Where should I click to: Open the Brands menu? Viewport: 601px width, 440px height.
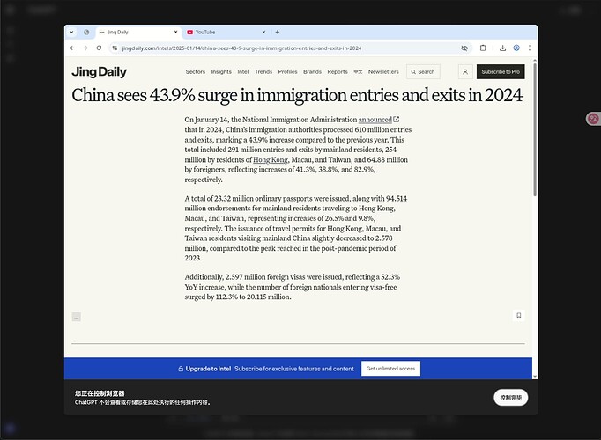tap(312, 72)
